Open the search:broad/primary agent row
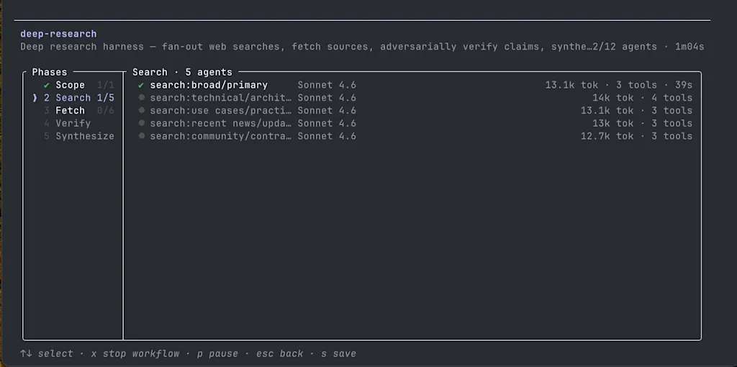The image size is (737, 367). [x=415, y=85]
